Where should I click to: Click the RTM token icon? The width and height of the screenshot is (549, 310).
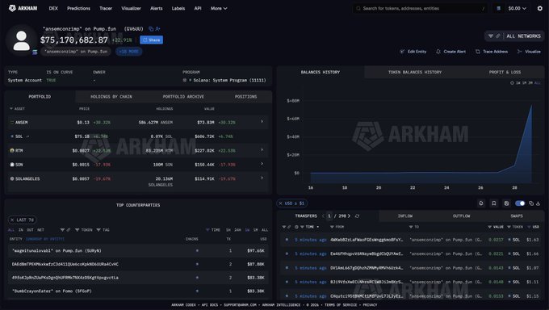pyautogui.click(x=12, y=150)
